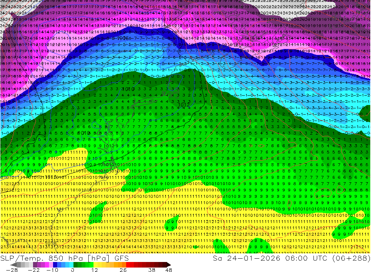Click the darkest purple swatch in the legend
Image resolution: width=371 pixels, height=272 pixels.
click(x=35, y=265)
